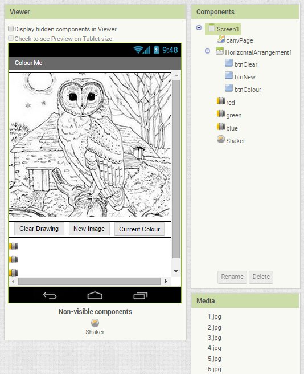Select the btnNew button icon
This screenshot has width=304, height=374.
click(229, 75)
